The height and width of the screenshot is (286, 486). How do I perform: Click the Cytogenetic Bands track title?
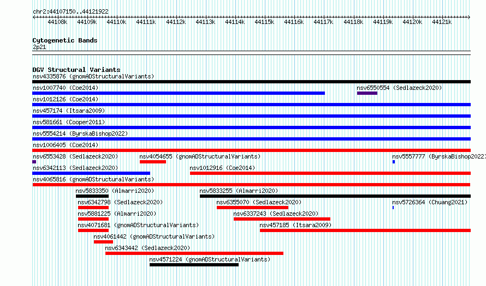pos(65,40)
